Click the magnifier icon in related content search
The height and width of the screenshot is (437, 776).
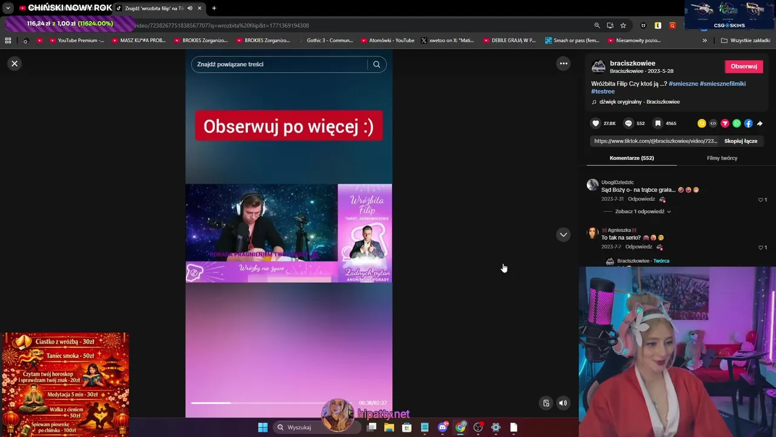click(x=376, y=64)
